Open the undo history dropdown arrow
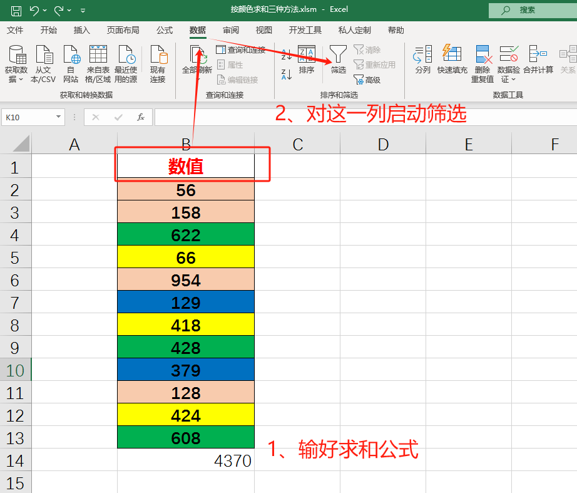This screenshot has width=577, height=493. pyautogui.click(x=45, y=10)
